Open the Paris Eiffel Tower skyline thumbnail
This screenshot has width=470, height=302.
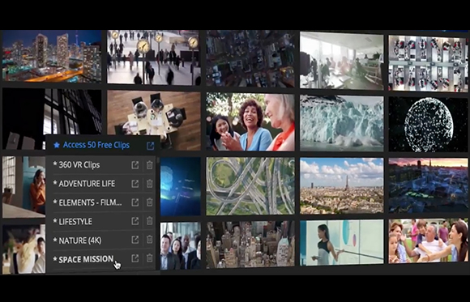pyautogui.click(x=341, y=185)
